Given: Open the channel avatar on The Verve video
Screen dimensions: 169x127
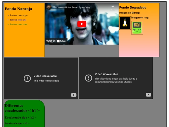Looking at the screenshot, I should pyautogui.click(x=49, y=8).
